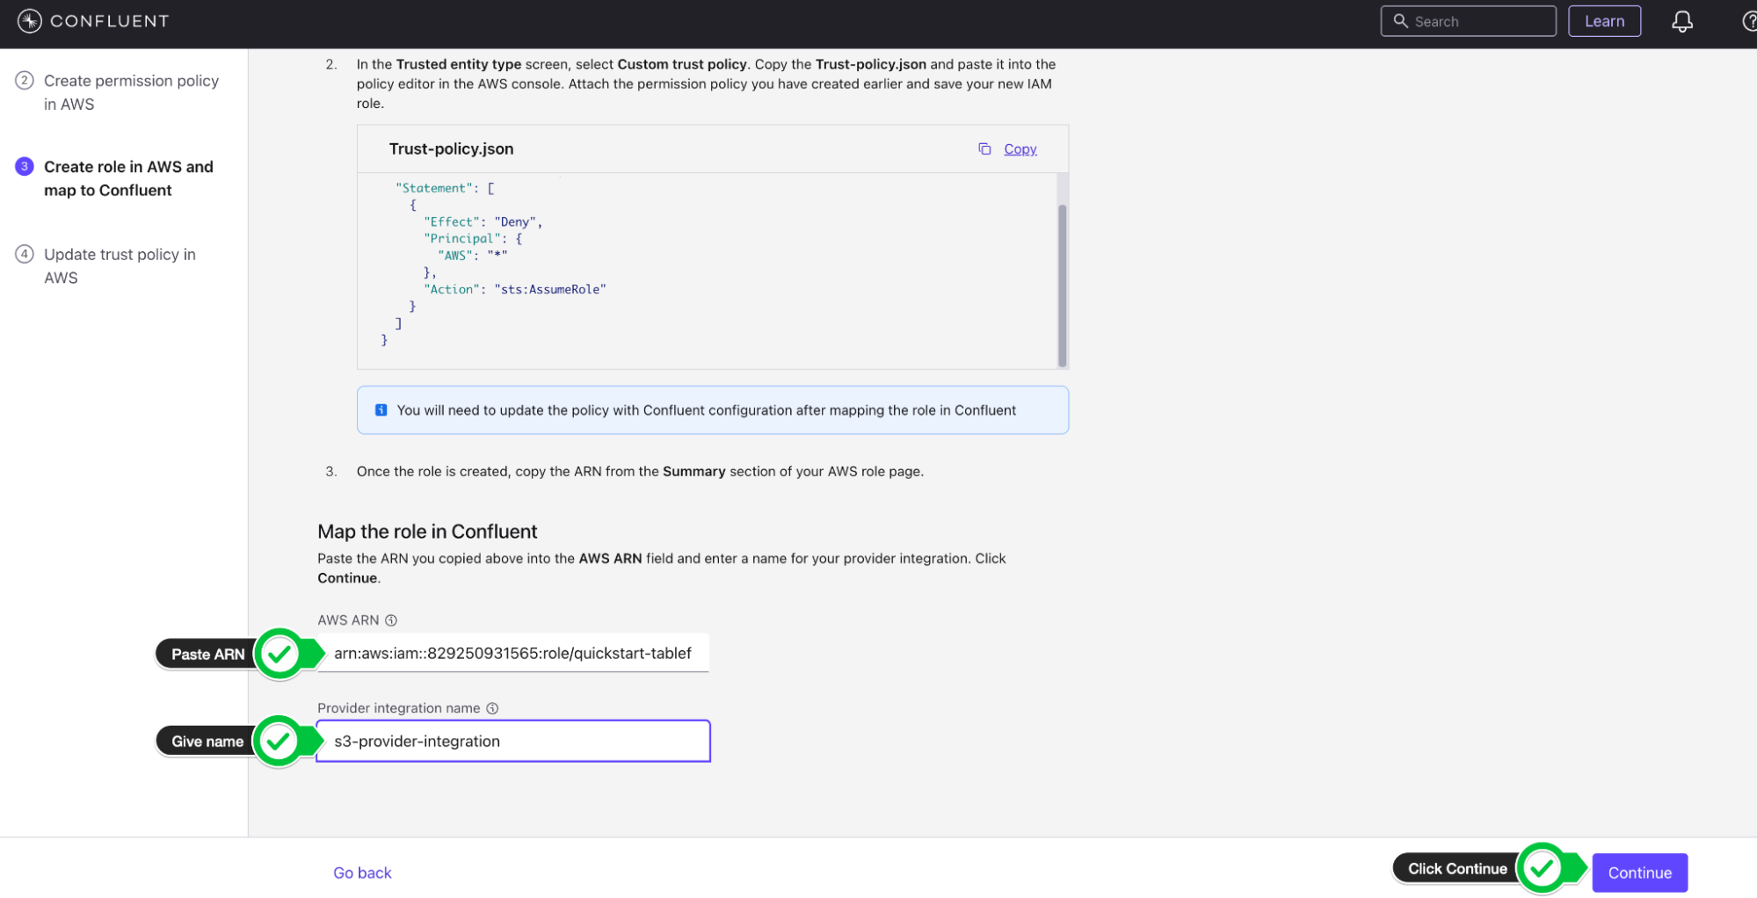Click the AWS ARN info icon
The image size is (1757, 898).
point(391,620)
